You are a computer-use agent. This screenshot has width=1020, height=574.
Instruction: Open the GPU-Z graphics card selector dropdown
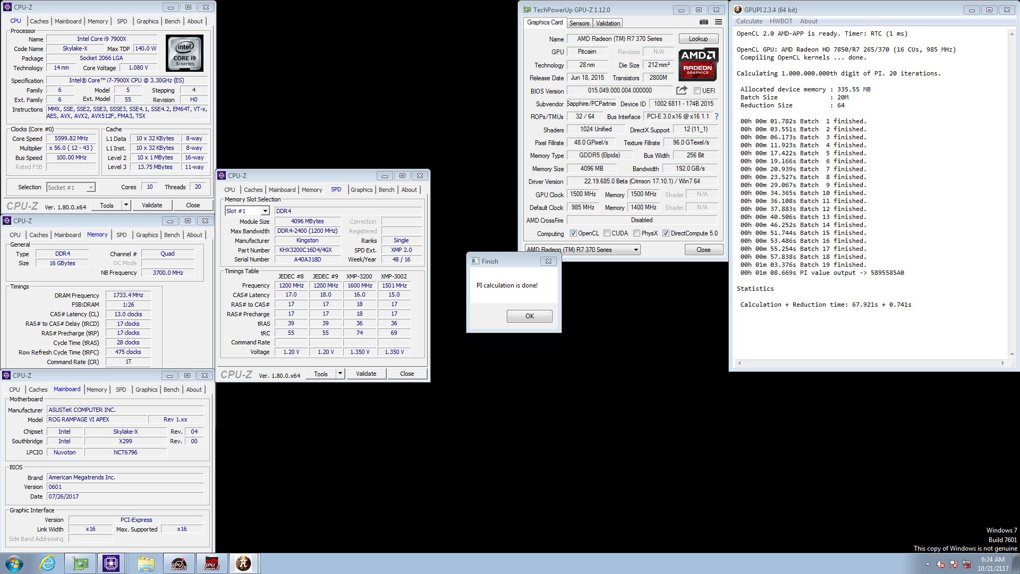click(582, 250)
